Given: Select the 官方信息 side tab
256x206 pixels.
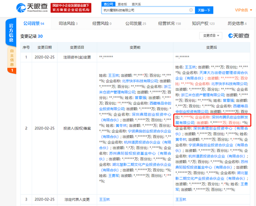Looking at the screenshot, I should 11,32.
